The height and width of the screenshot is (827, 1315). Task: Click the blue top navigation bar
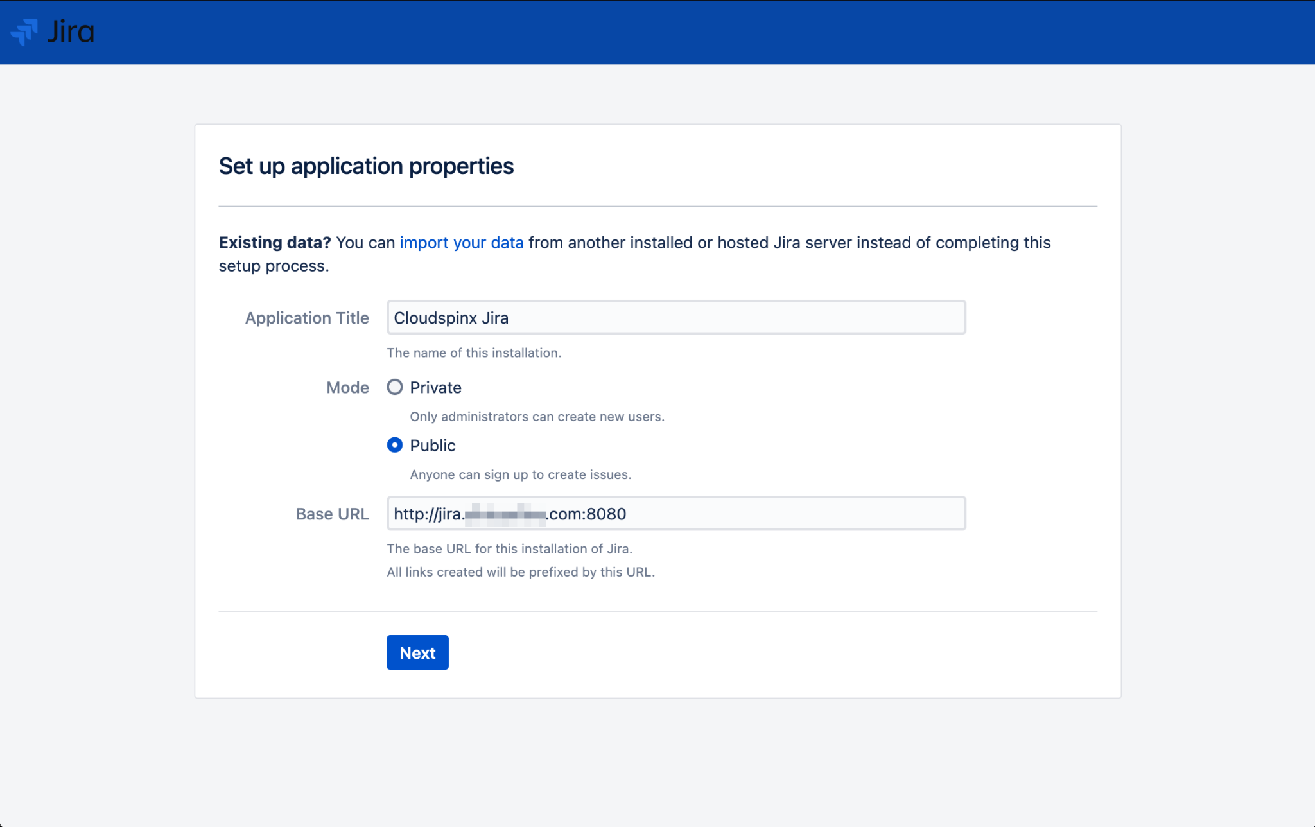657,32
